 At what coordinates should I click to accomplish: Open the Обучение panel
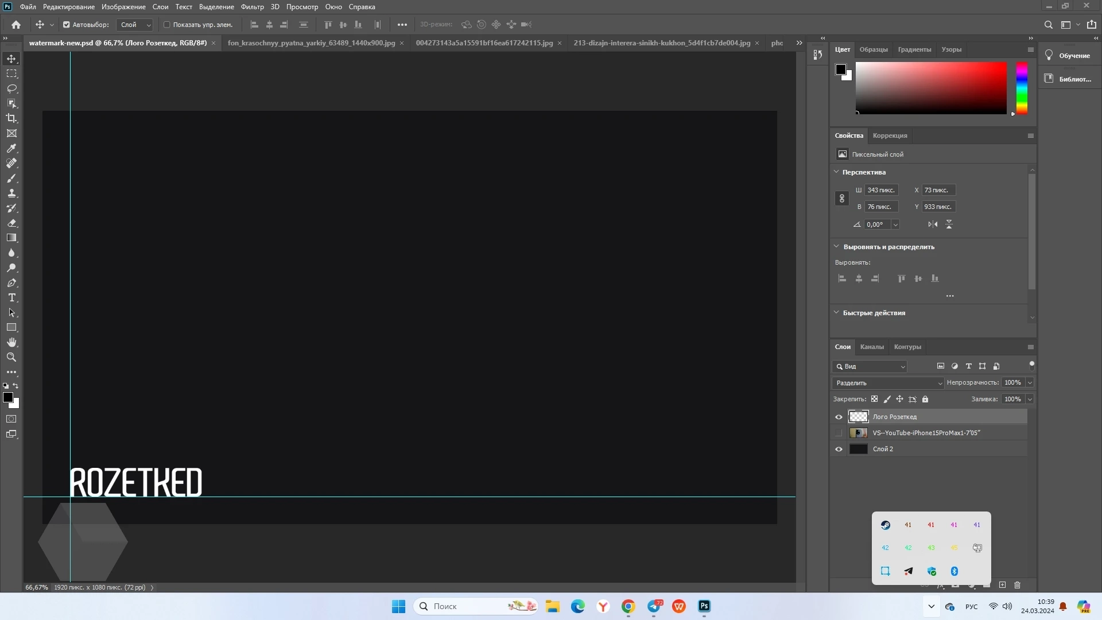(1068, 56)
